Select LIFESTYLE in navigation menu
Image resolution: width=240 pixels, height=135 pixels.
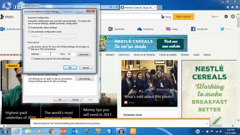pyautogui.click(x=124, y=55)
